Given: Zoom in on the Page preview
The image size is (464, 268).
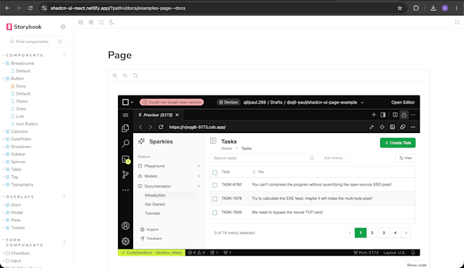Looking at the screenshot, I should (115, 76).
